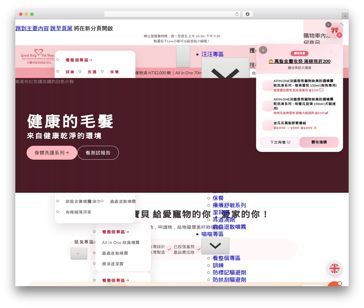Click the browser address bar
The width and height of the screenshot is (364, 308).
coord(172,14)
